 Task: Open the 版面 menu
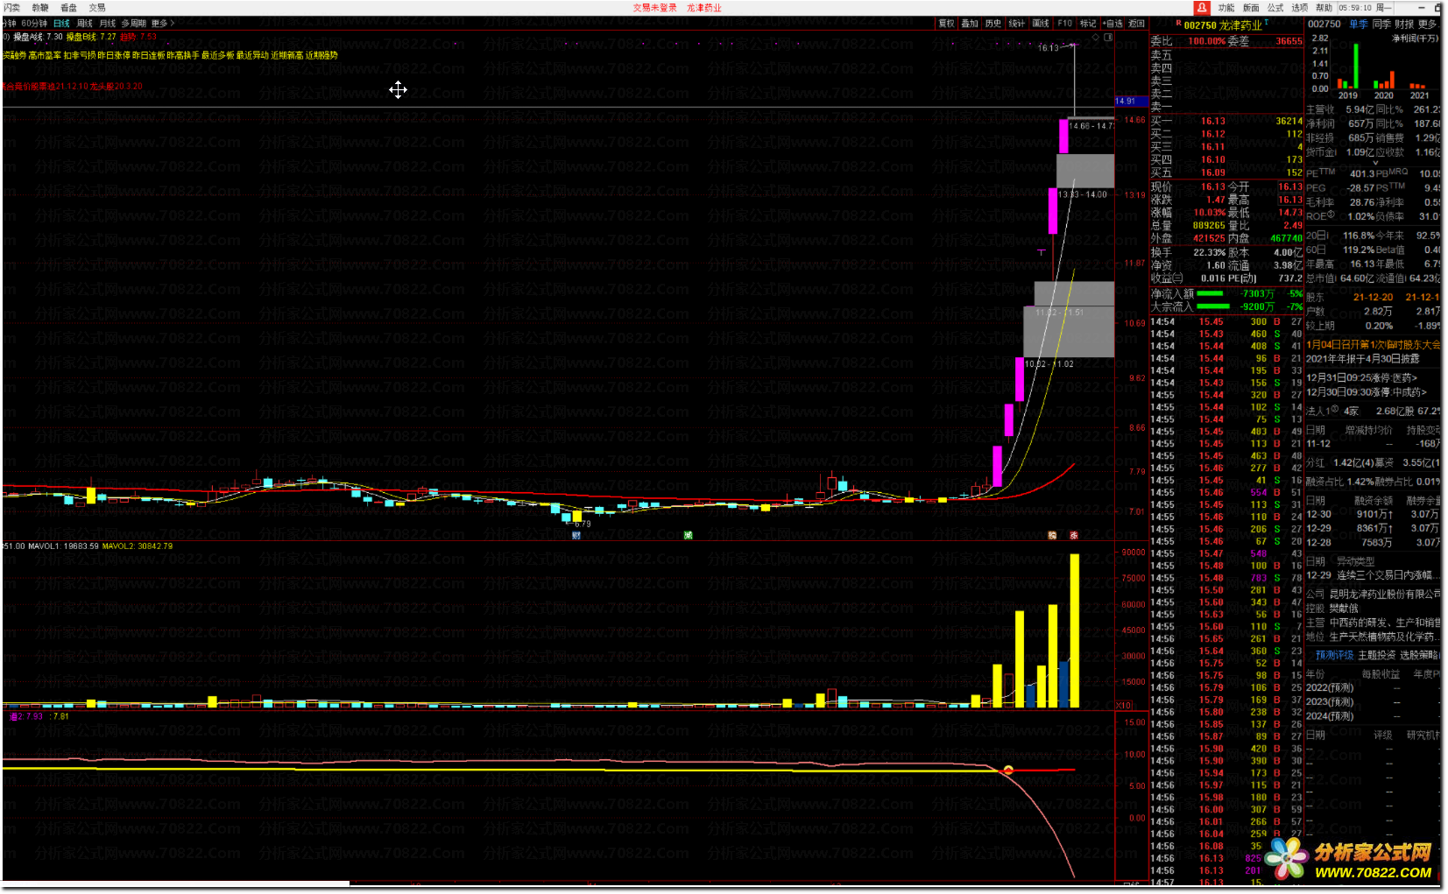(1251, 7)
